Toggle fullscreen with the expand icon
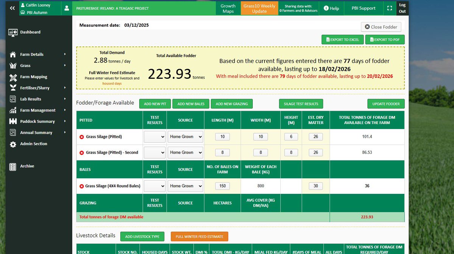454x254 pixels. click(389, 8)
